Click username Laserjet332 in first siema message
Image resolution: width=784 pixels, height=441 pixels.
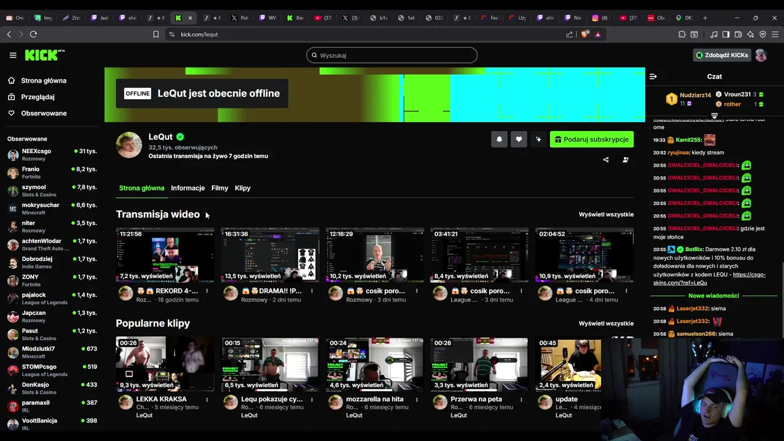pos(693,309)
